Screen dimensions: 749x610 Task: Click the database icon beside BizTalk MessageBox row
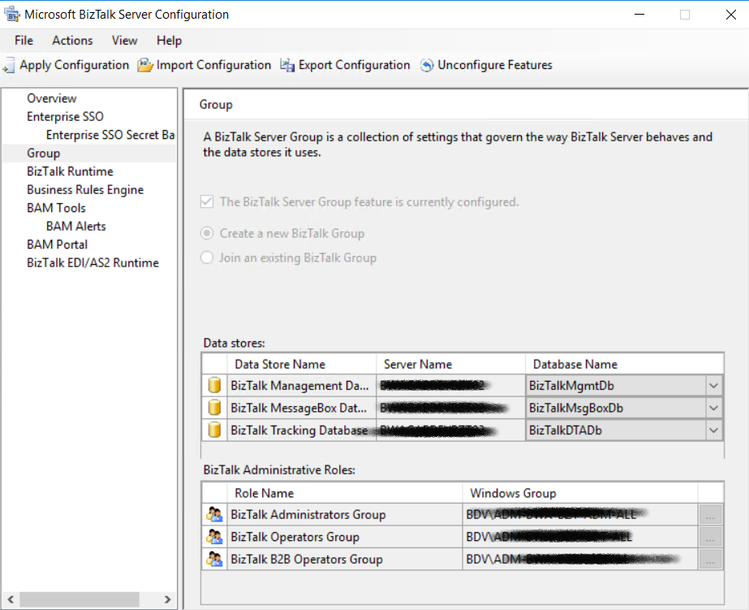click(213, 407)
